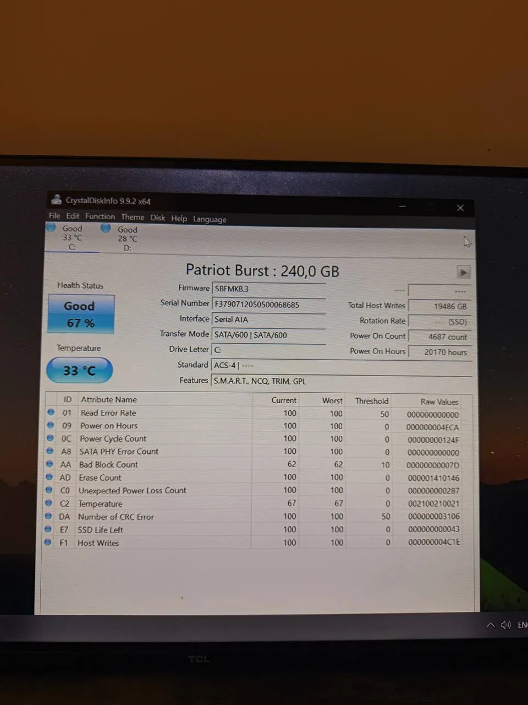Close the CrystalDiskInfo window
528x705 pixels.
pyautogui.click(x=460, y=208)
